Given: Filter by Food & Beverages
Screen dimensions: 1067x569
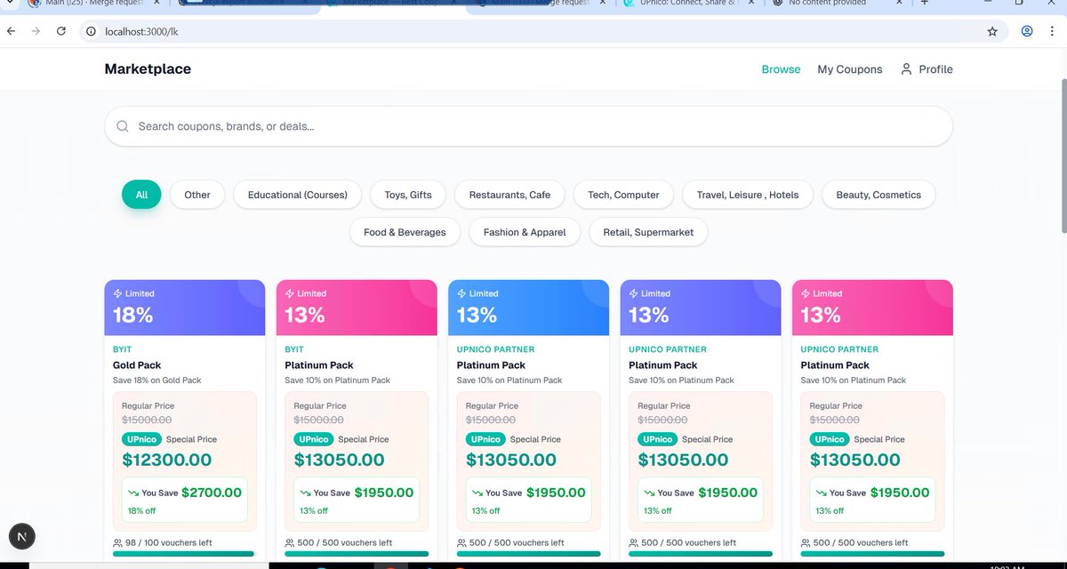Looking at the screenshot, I should (405, 232).
